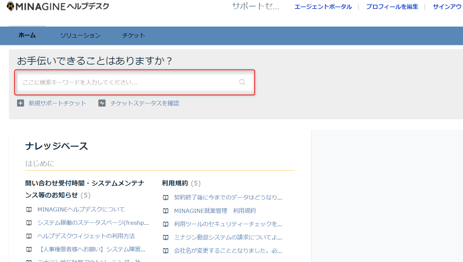463x262 pixels.
Task: Click book icon beside システム稼働のステータスページ
Action: pyautogui.click(x=29, y=223)
